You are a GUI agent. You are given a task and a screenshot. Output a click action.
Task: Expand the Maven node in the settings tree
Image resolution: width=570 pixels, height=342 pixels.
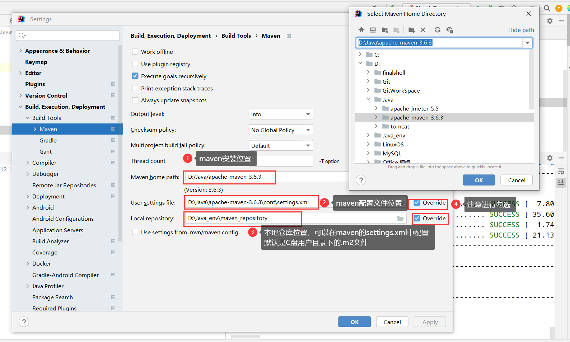[x=35, y=129]
